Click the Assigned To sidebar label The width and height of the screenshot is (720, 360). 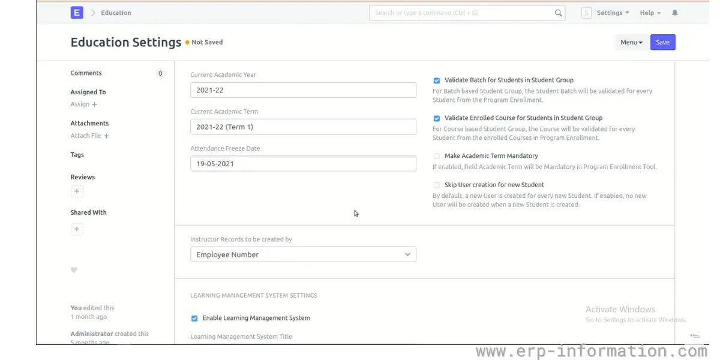coord(88,92)
